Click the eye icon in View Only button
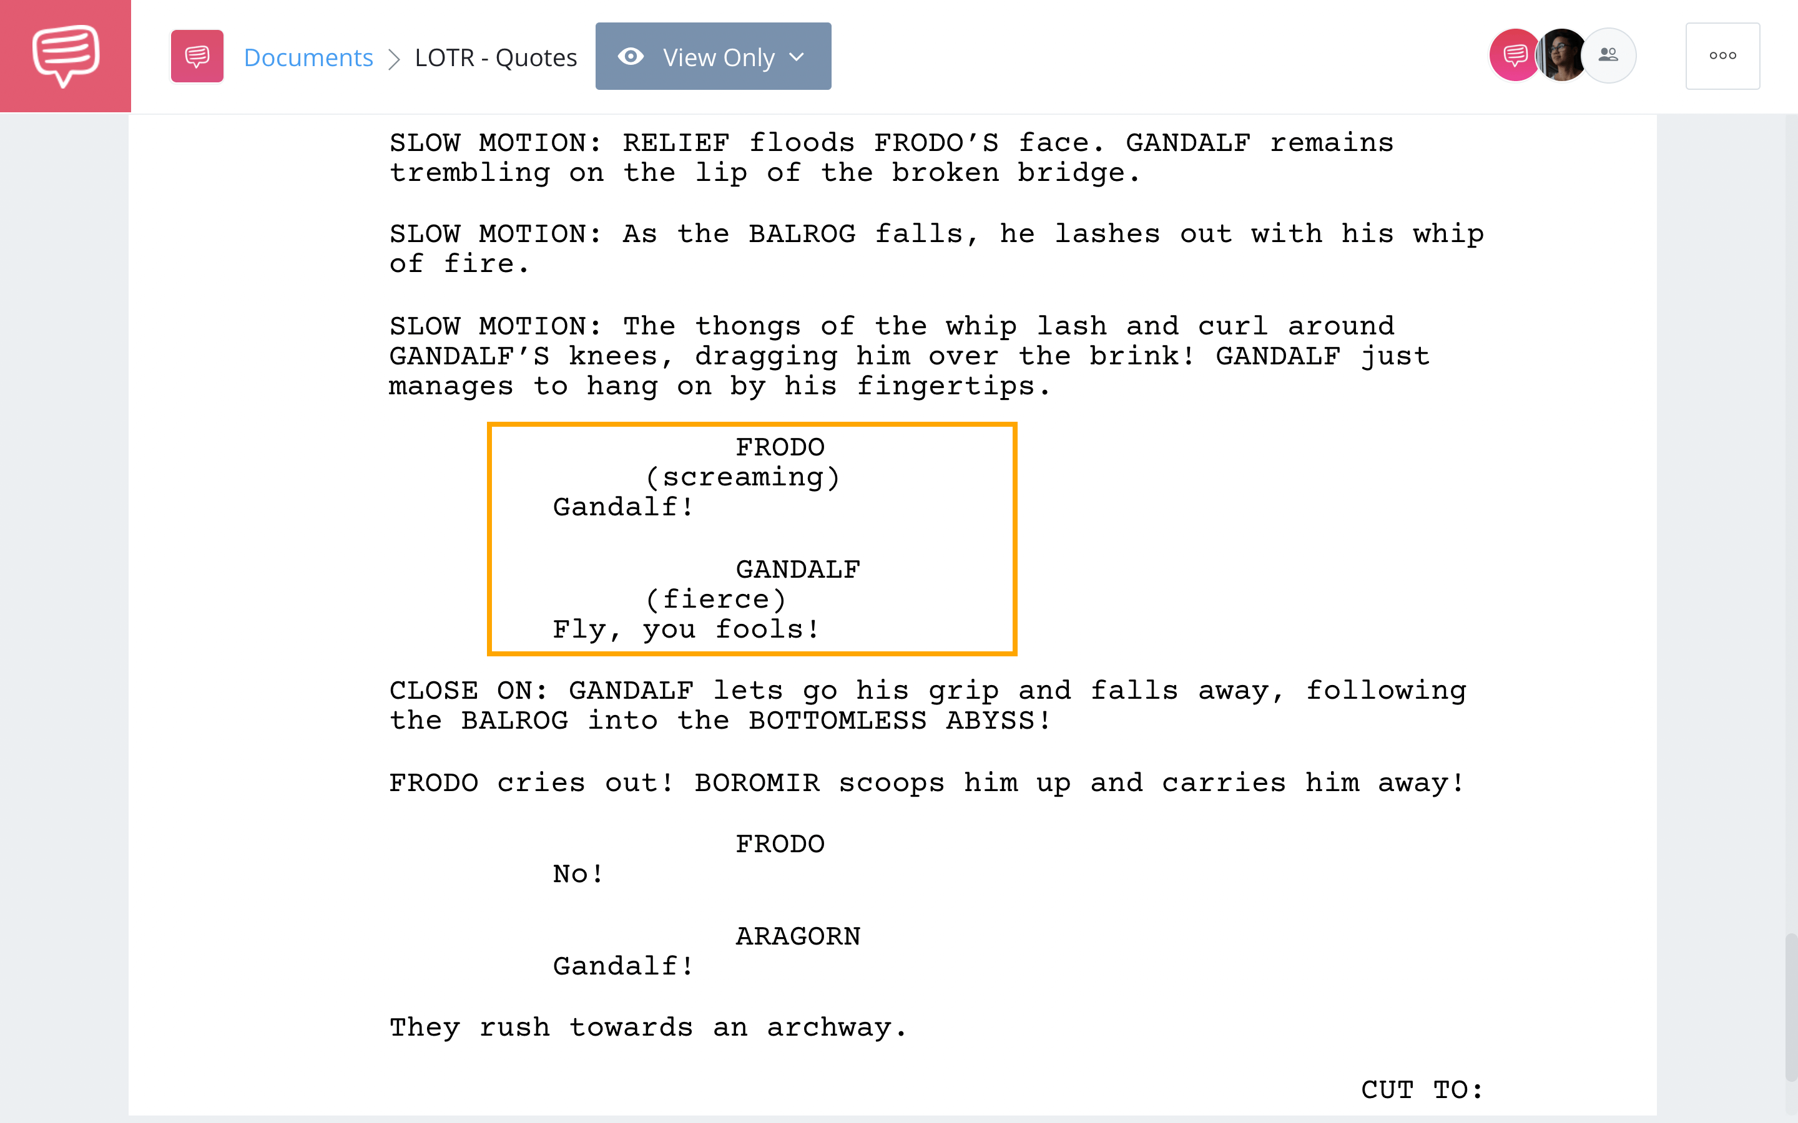The height and width of the screenshot is (1123, 1798). pyautogui.click(x=631, y=56)
